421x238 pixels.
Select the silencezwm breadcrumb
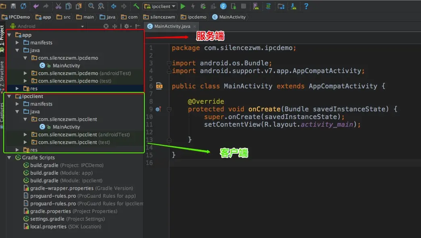pos(159,17)
